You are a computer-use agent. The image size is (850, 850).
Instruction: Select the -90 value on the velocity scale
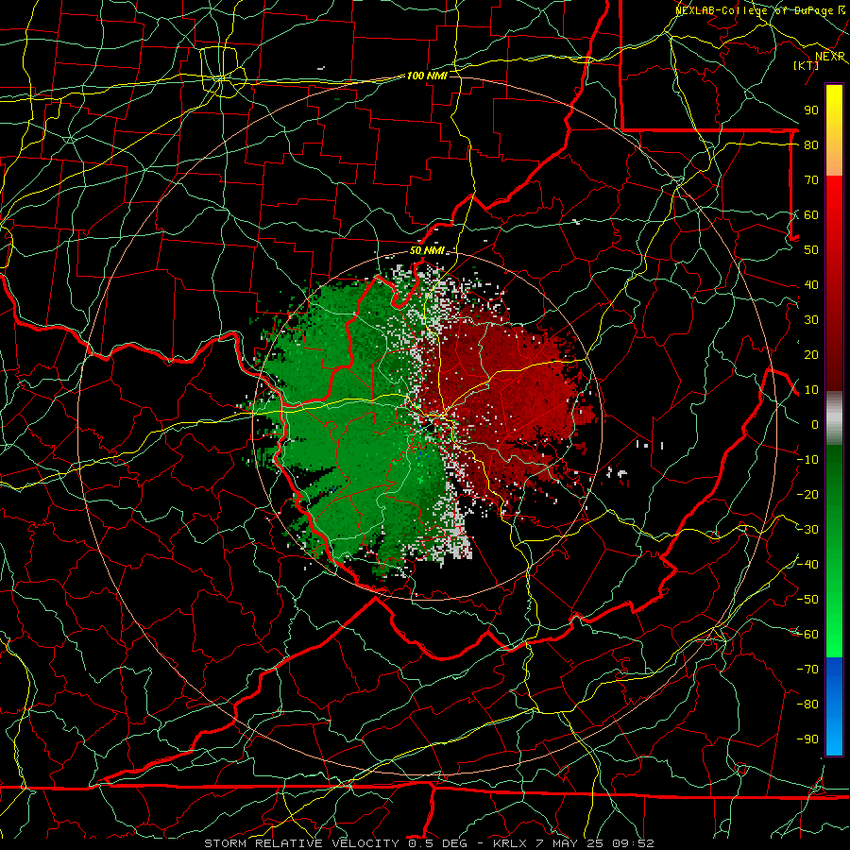coord(807,739)
